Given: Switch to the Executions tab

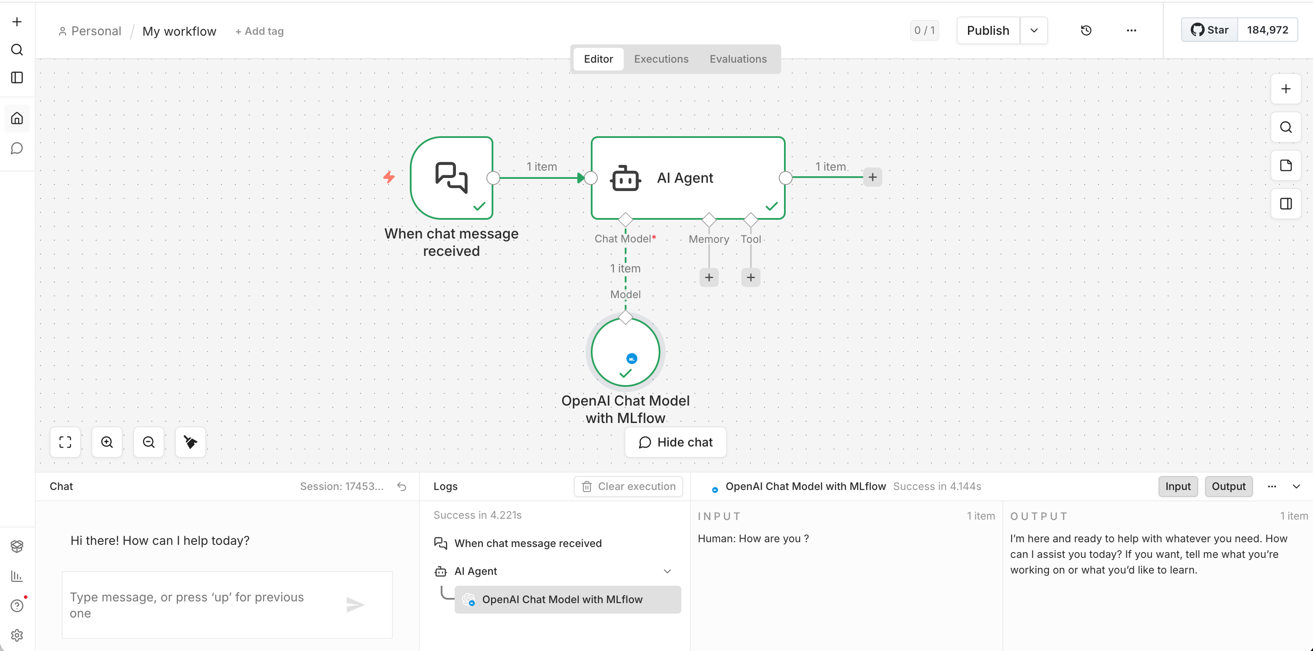Looking at the screenshot, I should (x=660, y=59).
